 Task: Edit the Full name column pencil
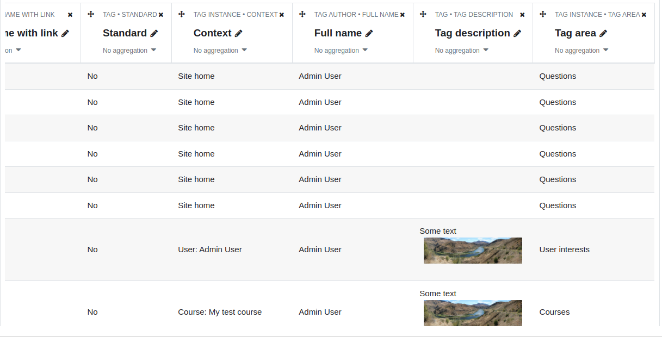tap(369, 33)
